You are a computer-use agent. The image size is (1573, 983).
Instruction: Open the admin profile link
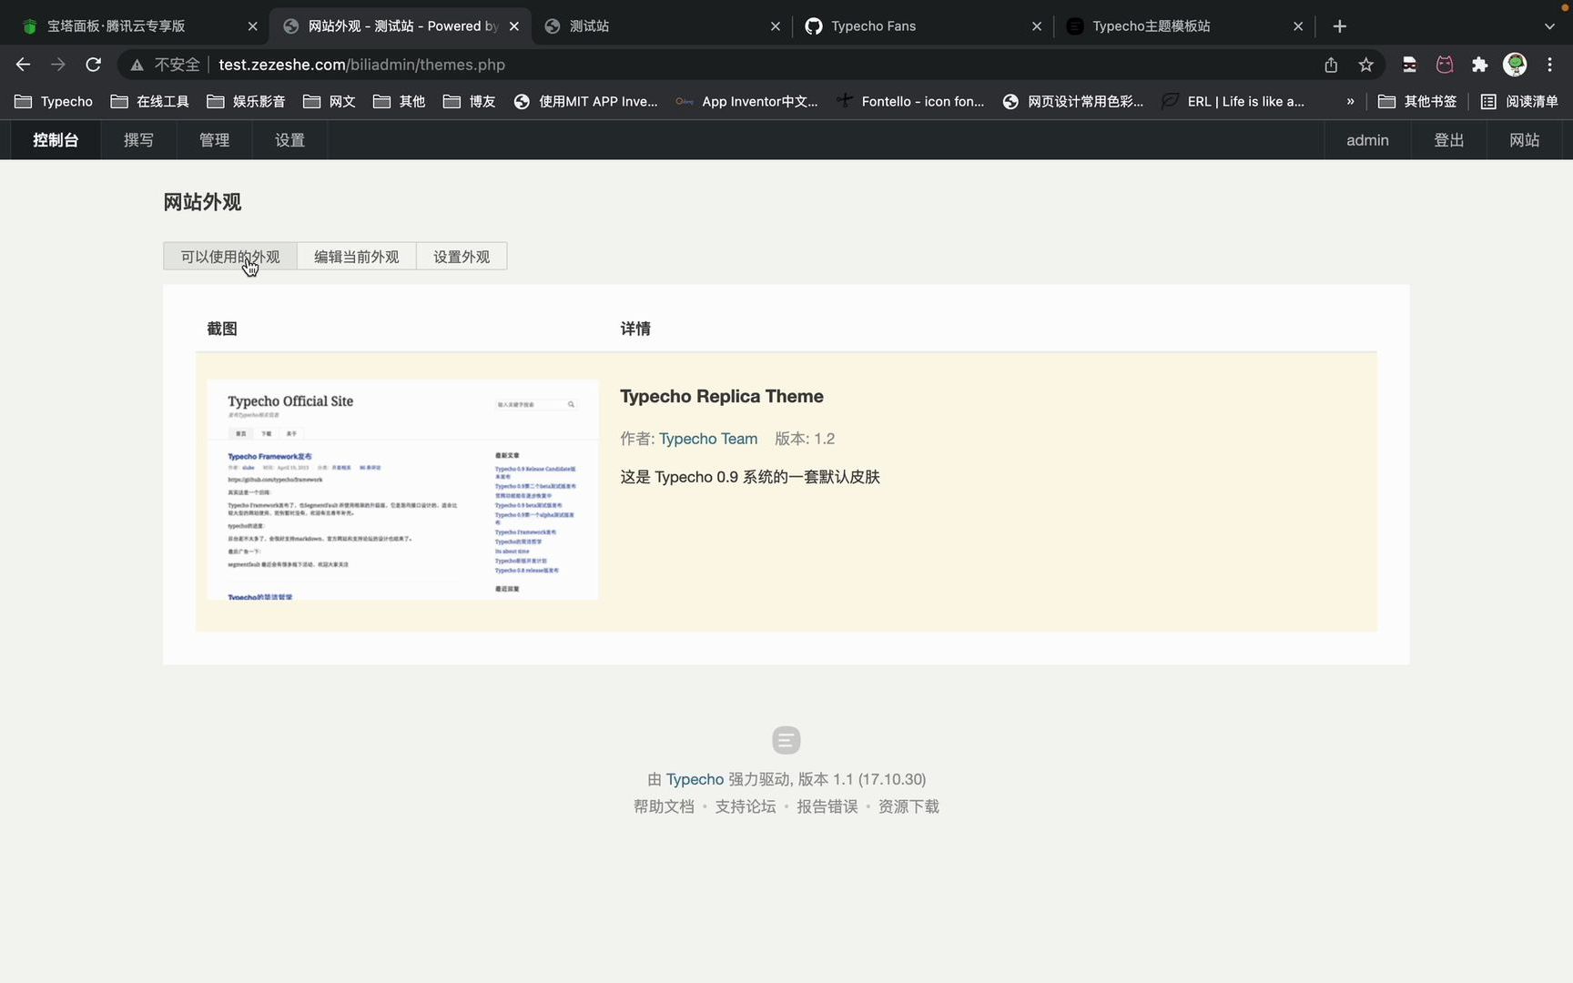tap(1367, 140)
